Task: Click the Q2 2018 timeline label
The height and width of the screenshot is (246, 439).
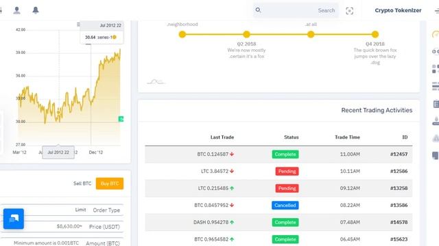Action: point(246,44)
